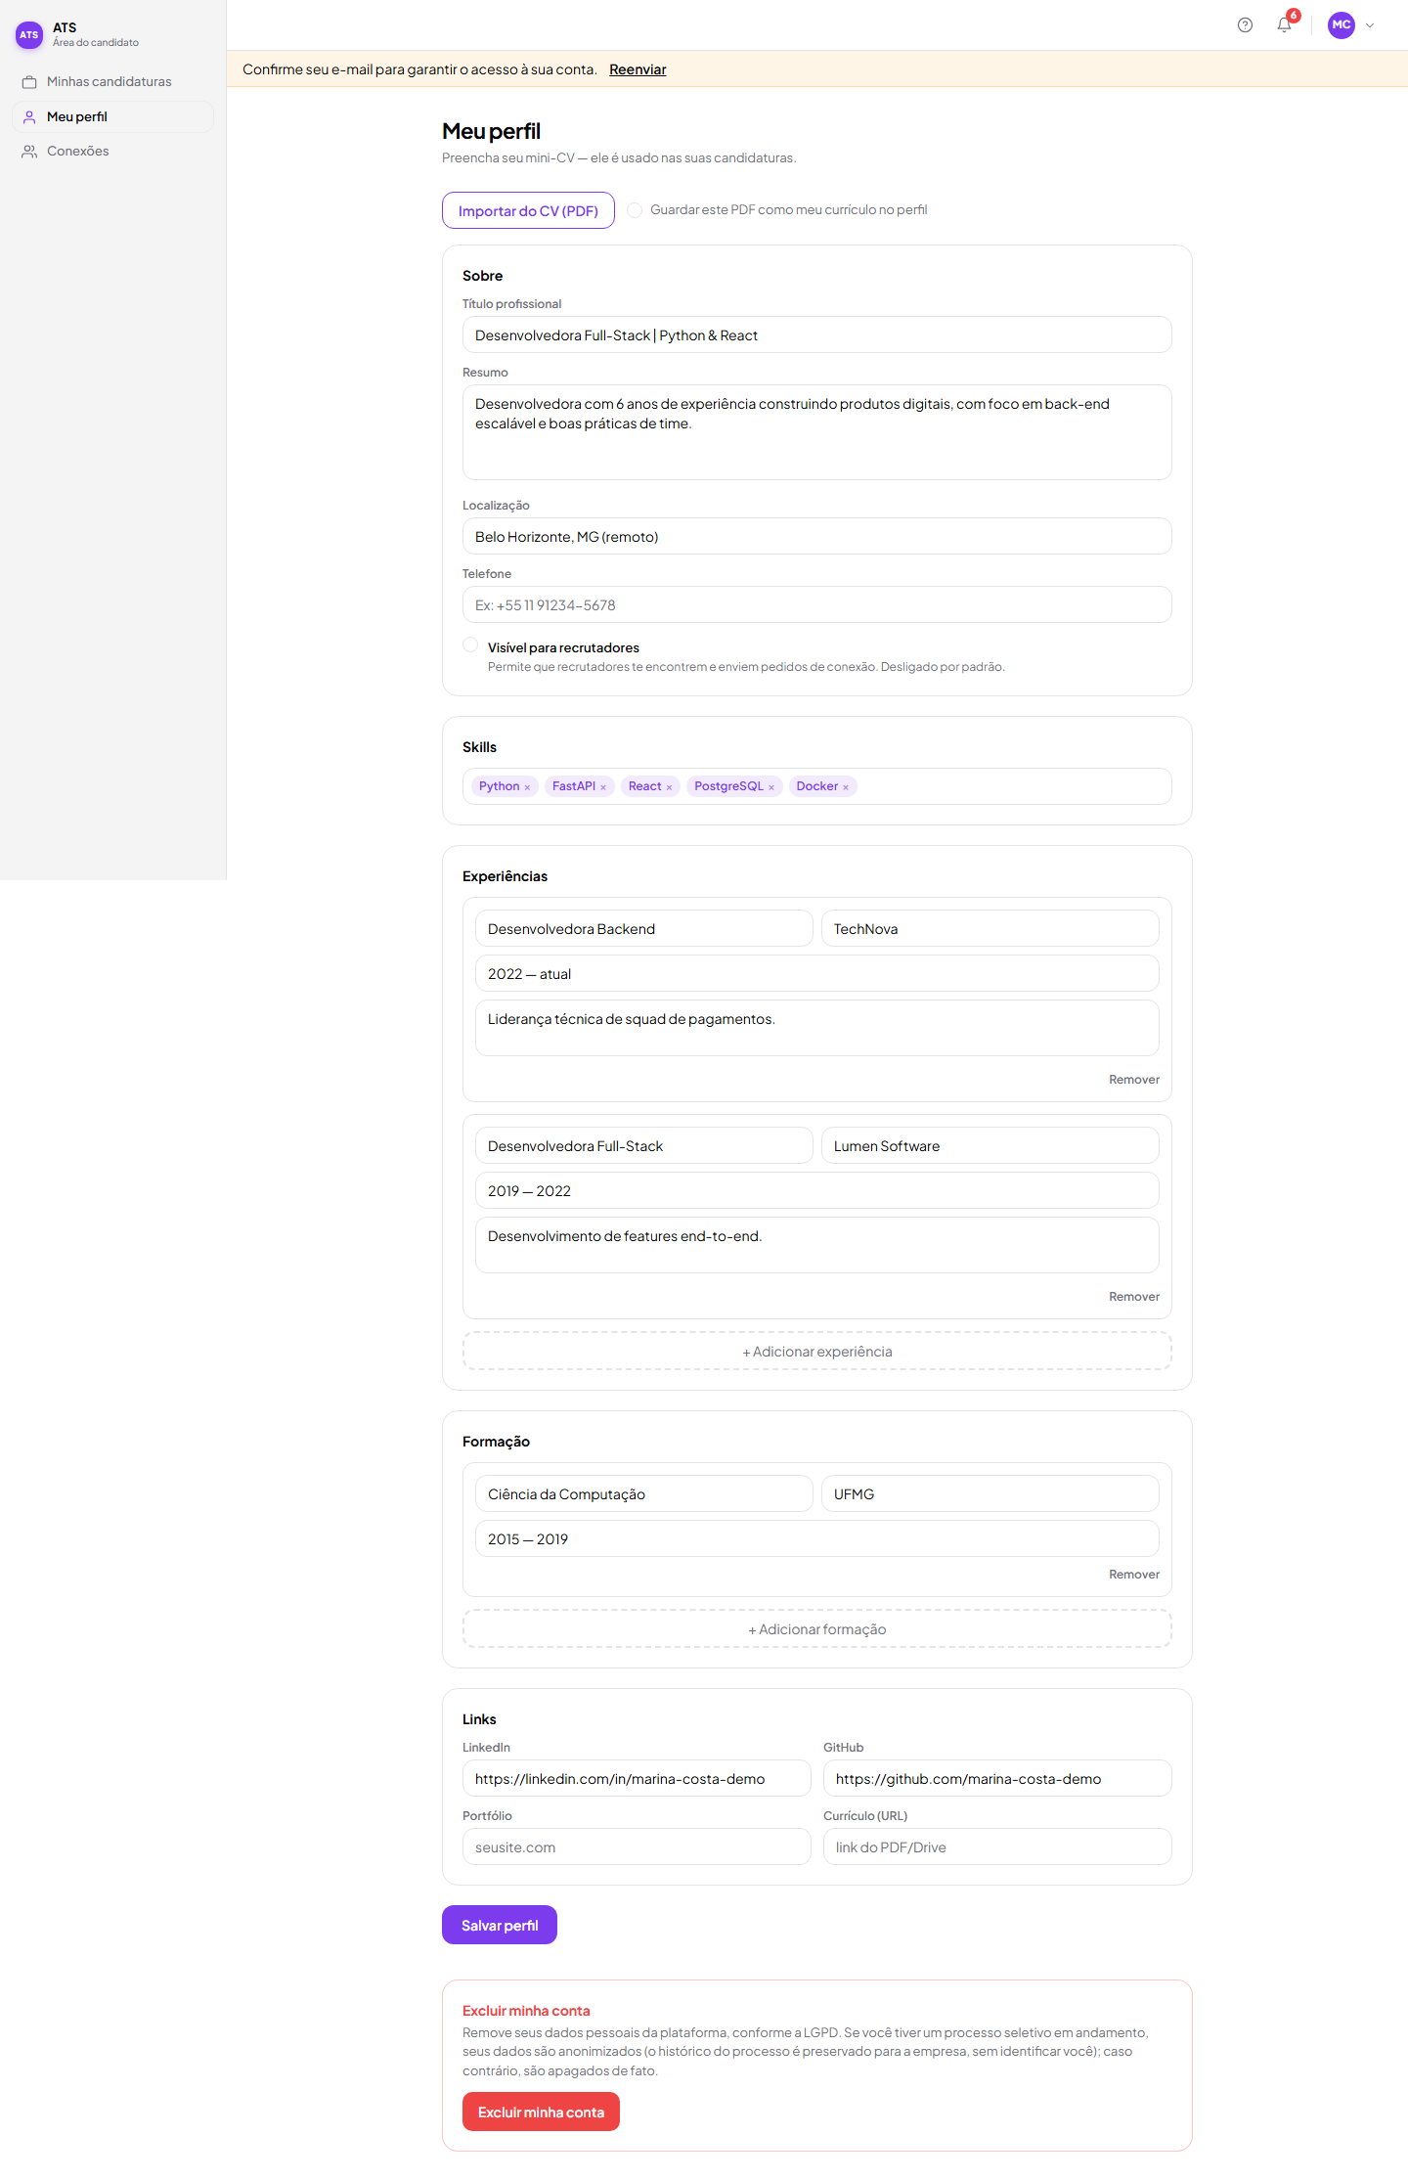This screenshot has height=2179, width=1408.
Task: Click the Liderança técnica description field
Action: [817, 1028]
